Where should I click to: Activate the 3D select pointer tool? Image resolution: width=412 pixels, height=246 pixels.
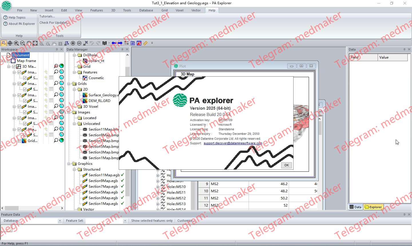(67, 43)
